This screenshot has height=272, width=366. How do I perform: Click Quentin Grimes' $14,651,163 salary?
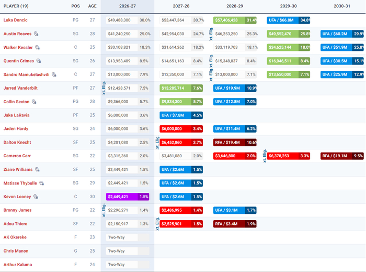click(x=173, y=61)
